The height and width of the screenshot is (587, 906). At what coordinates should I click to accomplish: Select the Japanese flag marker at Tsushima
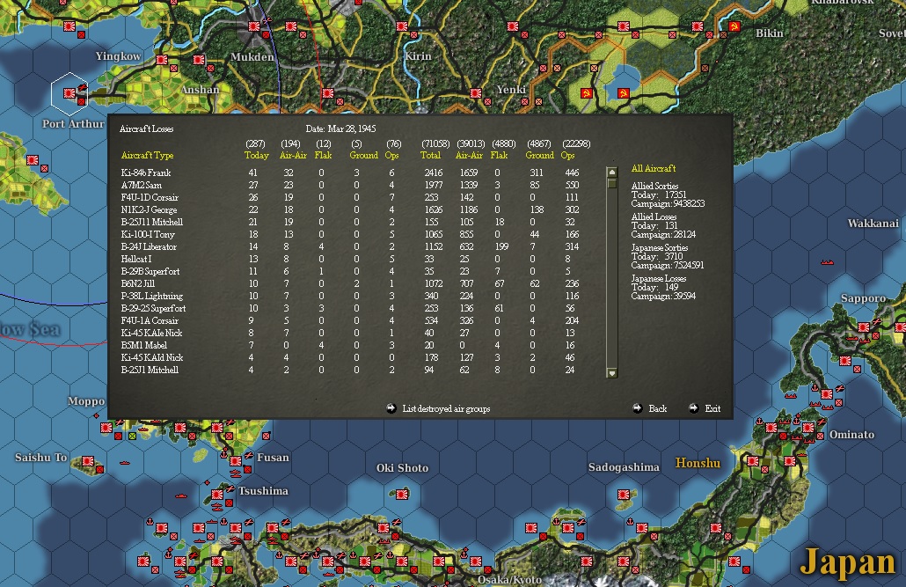[x=217, y=495]
